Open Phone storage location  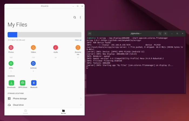45,99
